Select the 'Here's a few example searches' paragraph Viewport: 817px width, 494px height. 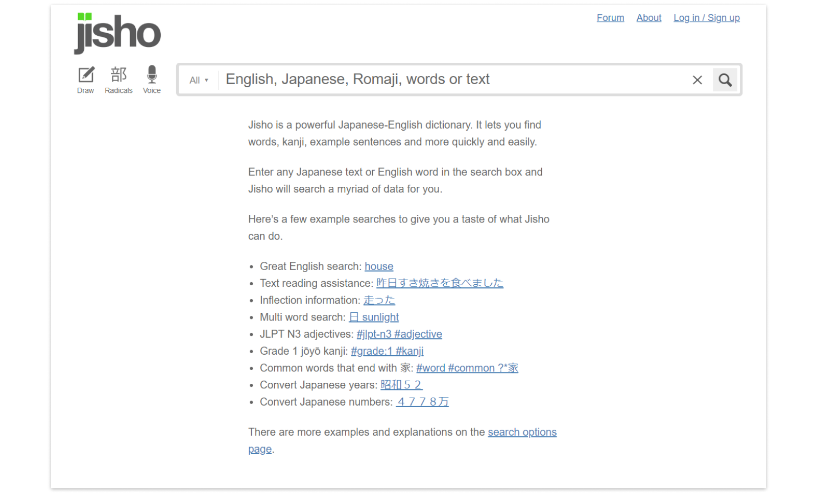click(399, 228)
